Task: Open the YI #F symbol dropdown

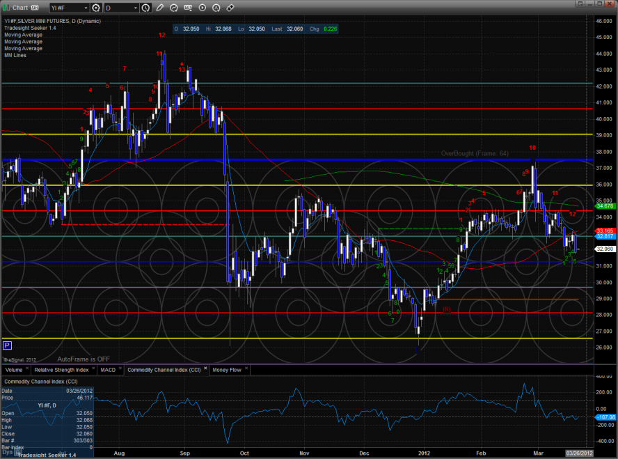Action: coord(71,8)
